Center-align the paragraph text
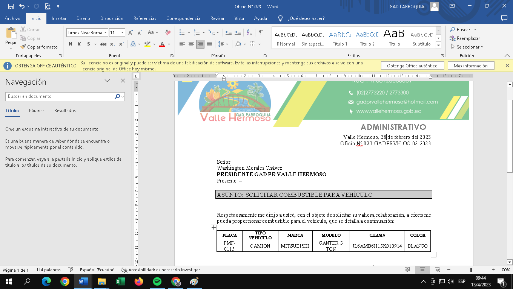Viewport: 513px width, 289px height. point(191,44)
